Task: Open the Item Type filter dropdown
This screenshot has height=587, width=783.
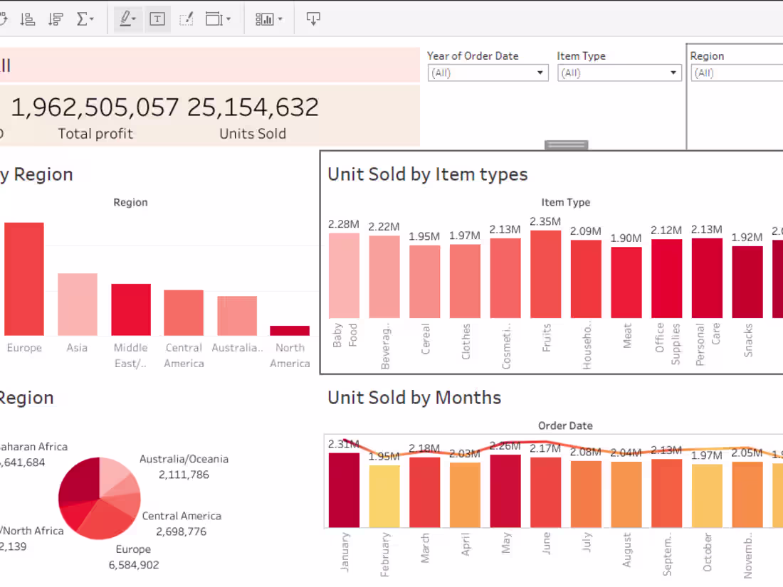Action: point(671,73)
